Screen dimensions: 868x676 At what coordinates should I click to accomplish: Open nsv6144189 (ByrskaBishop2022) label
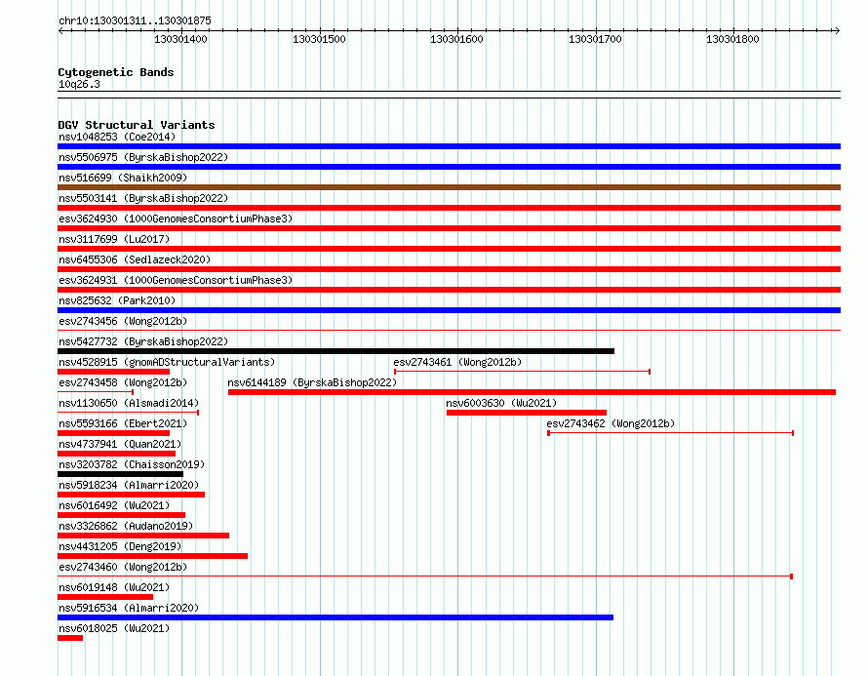(312, 382)
